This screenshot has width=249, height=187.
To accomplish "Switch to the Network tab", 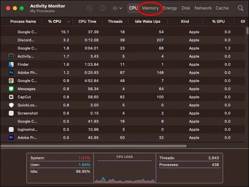I will [203, 8].
